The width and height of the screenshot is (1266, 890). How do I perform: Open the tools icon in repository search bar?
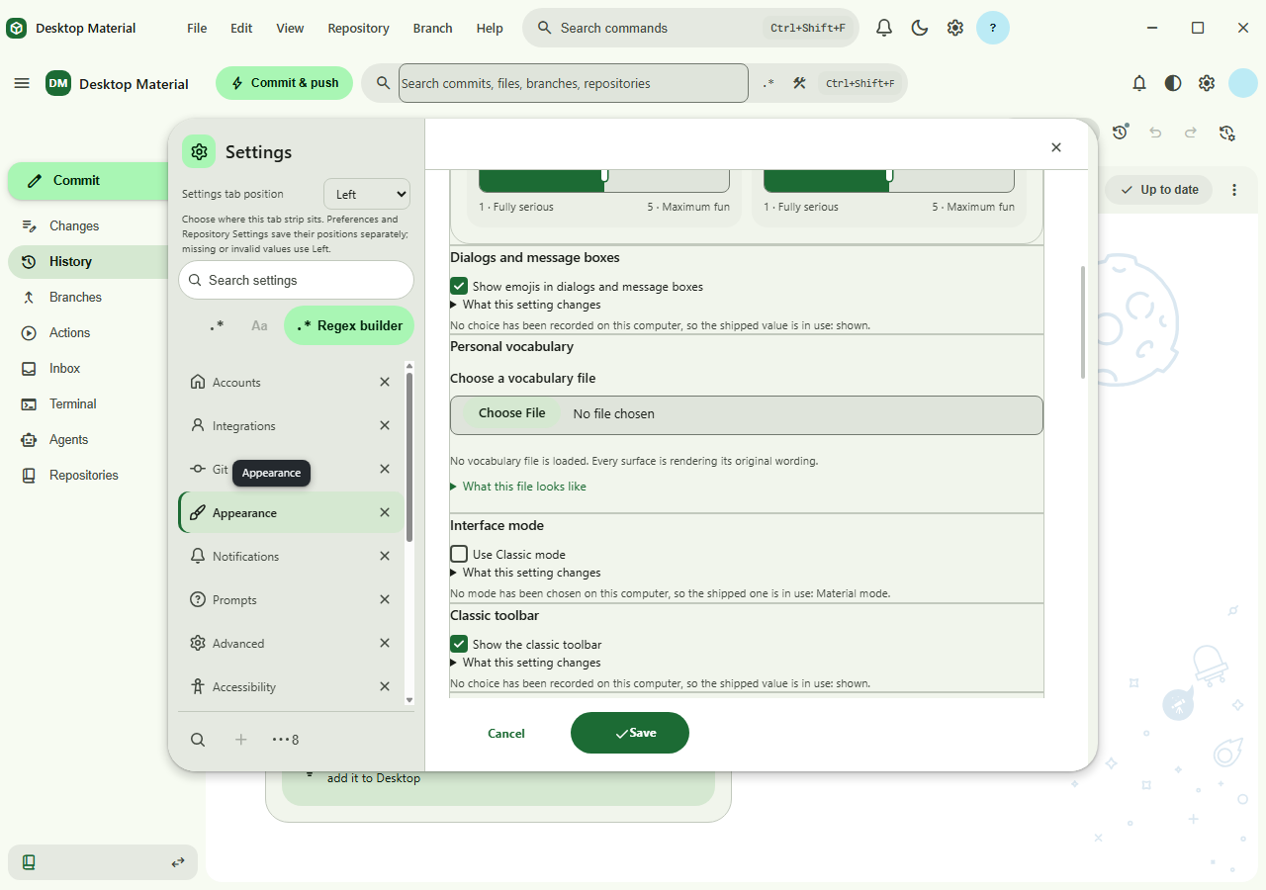[x=799, y=83]
